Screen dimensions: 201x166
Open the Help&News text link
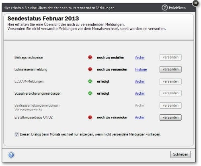click(177, 8)
